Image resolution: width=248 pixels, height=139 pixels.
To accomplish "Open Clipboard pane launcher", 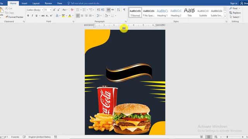I will tap(24, 22).
